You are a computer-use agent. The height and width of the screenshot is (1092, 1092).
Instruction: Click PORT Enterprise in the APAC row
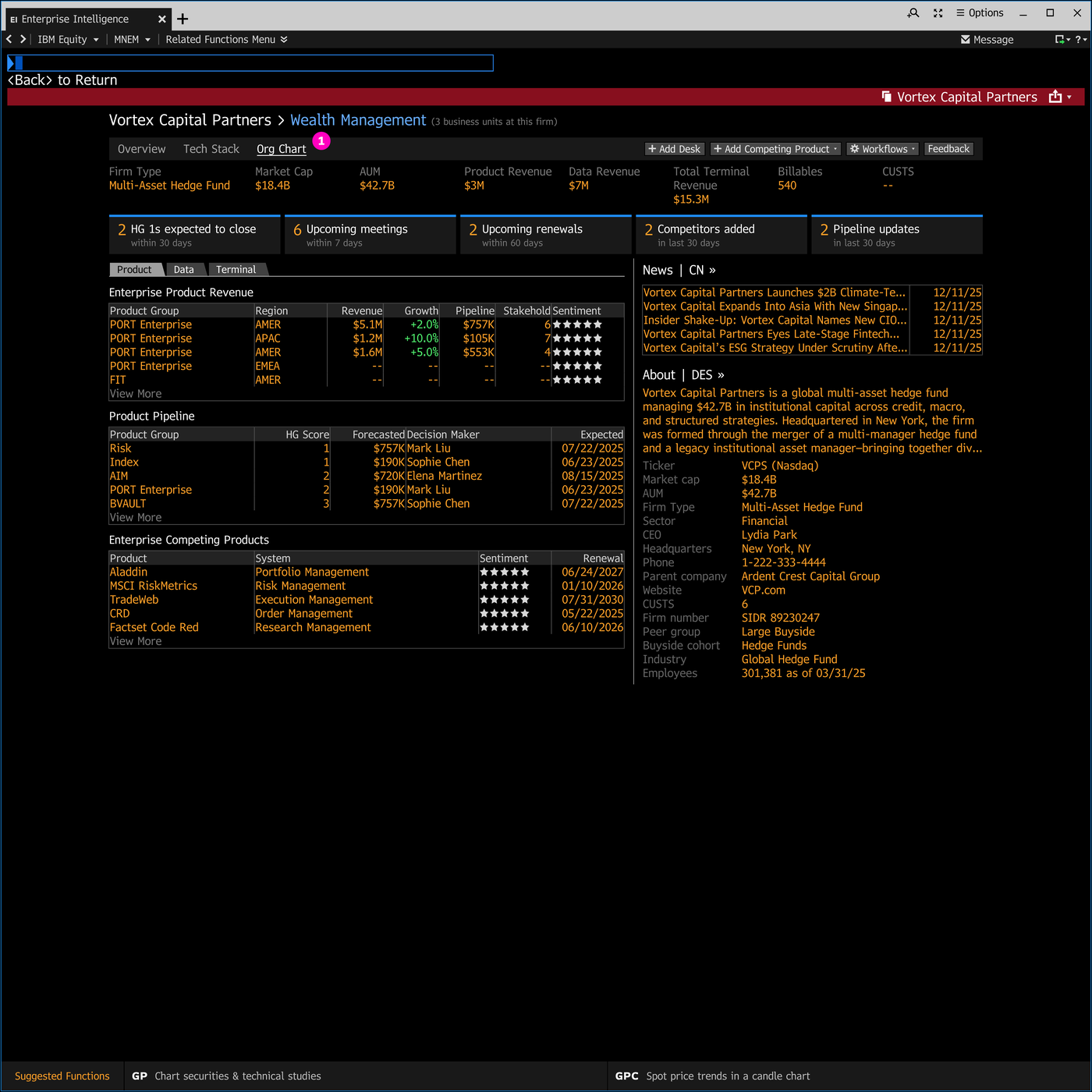(x=151, y=339)
